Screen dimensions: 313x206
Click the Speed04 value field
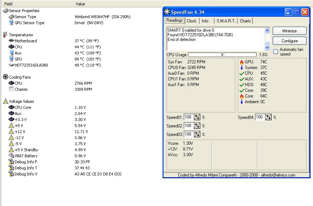point(260,117)
